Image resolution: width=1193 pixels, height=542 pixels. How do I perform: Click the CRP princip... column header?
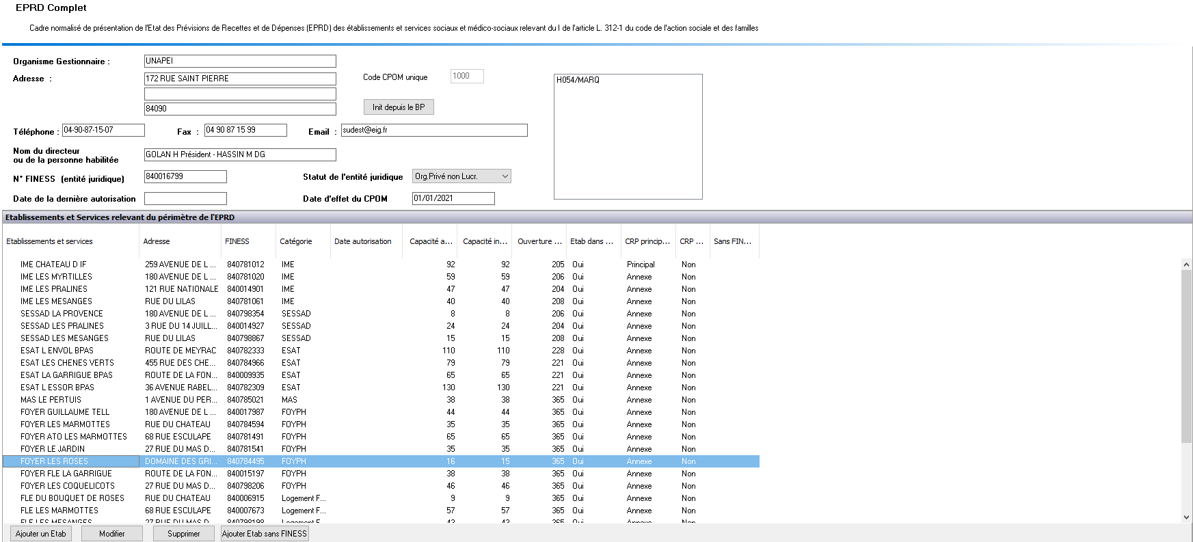point(648,241)
